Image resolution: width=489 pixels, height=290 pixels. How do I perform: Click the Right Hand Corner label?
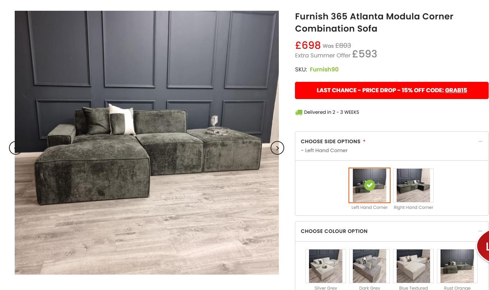tap(414, 207)
